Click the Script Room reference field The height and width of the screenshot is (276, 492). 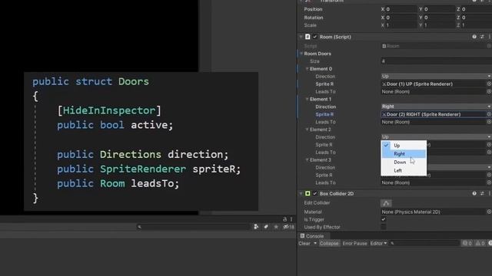click(x=434, y=46)
